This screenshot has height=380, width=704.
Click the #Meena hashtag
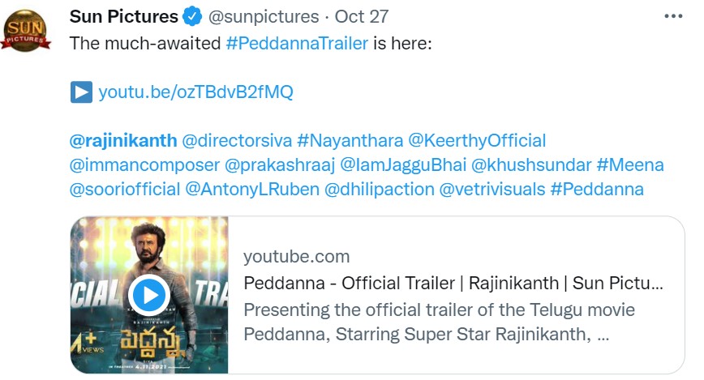tap(630, 165)
